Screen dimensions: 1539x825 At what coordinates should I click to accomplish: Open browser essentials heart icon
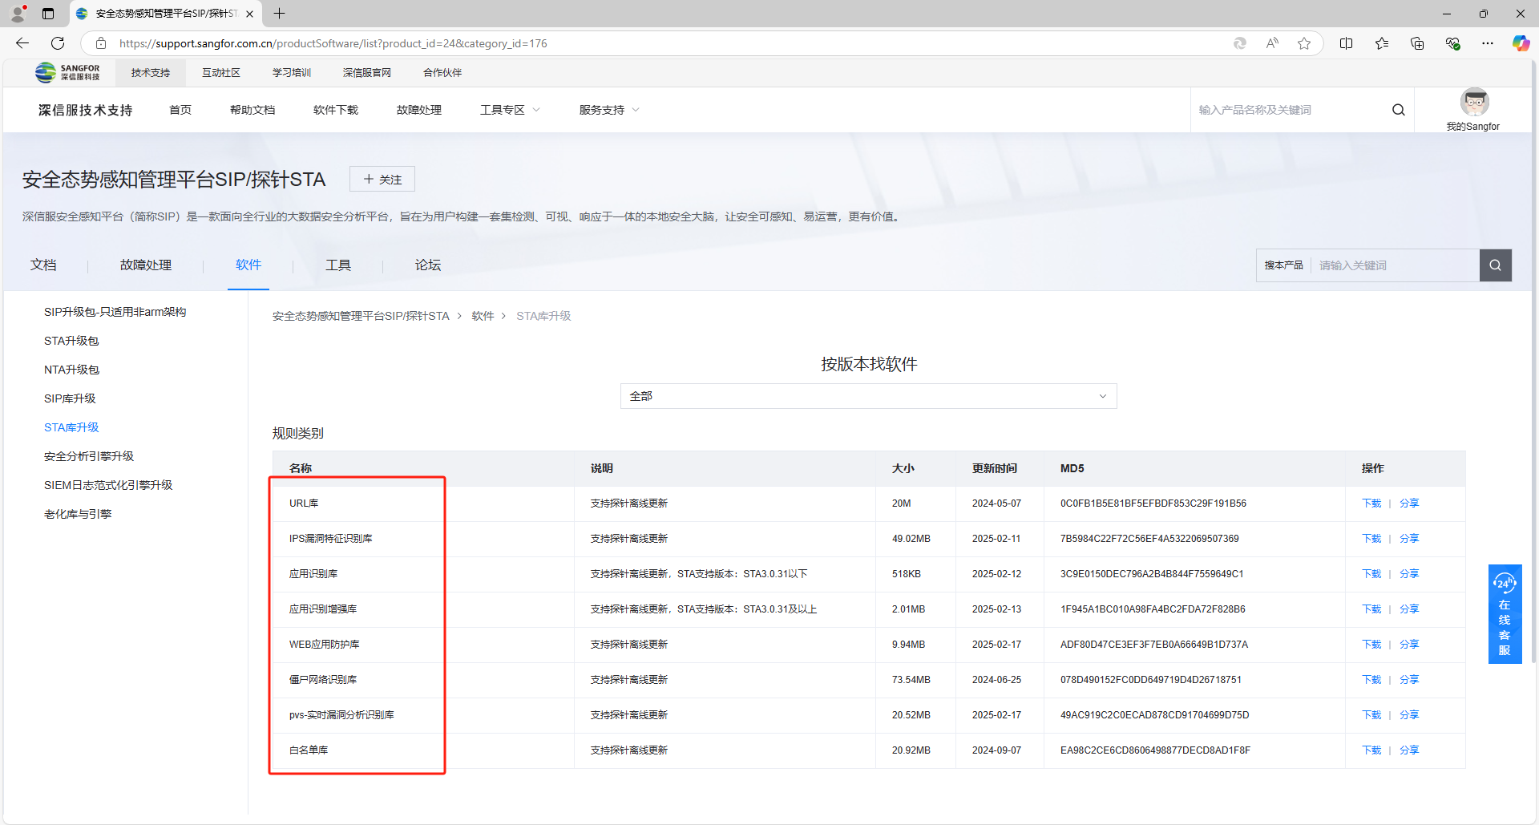[1452, 43]
